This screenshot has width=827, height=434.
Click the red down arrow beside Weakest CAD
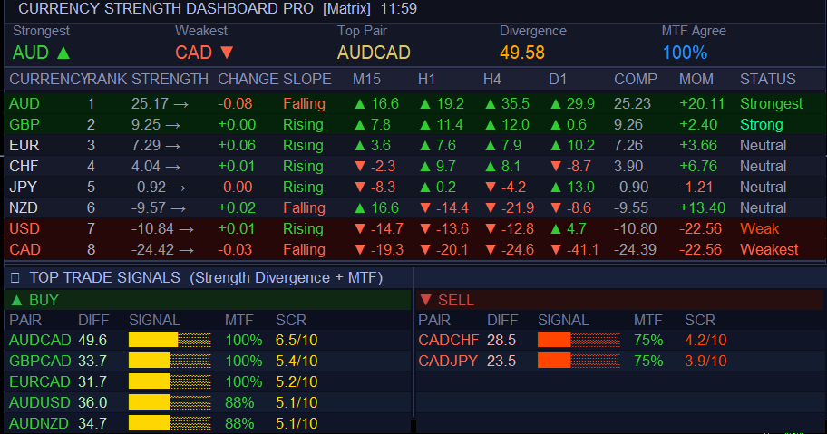point(227,53)
